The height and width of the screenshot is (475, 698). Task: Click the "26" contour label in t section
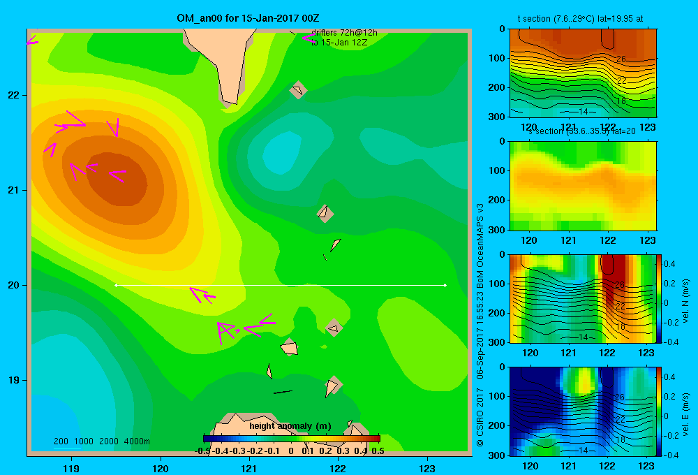[621, 59]
